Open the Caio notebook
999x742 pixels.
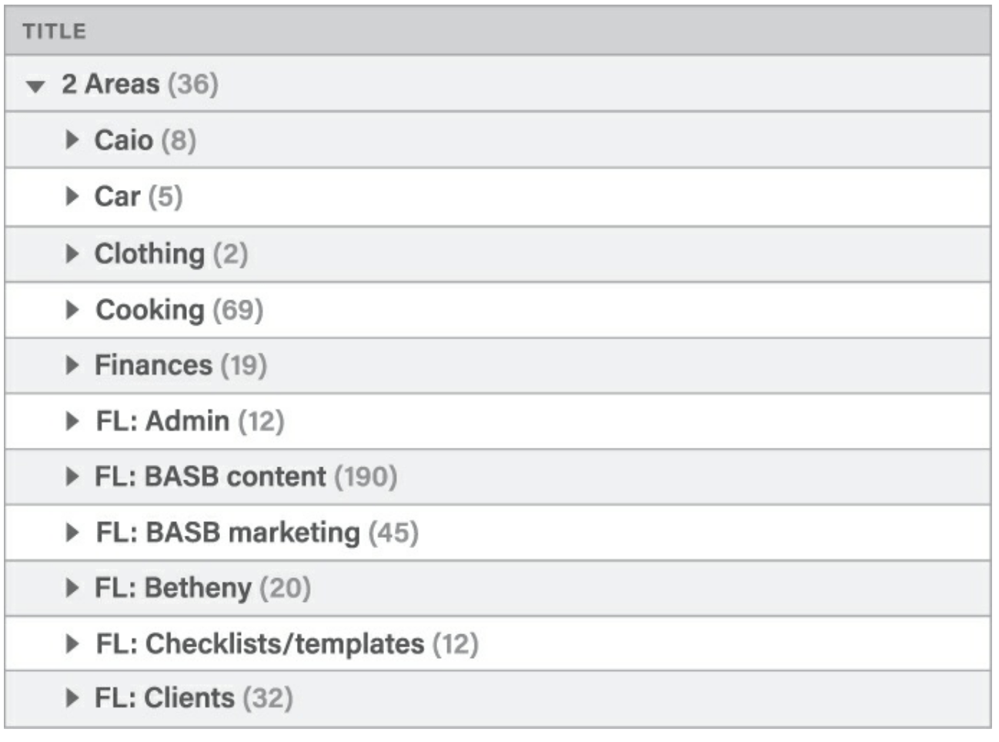(123, 140)
